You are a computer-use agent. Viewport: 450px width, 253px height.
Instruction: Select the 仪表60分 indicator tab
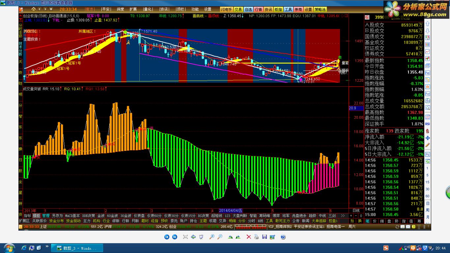tap(155, 216)
